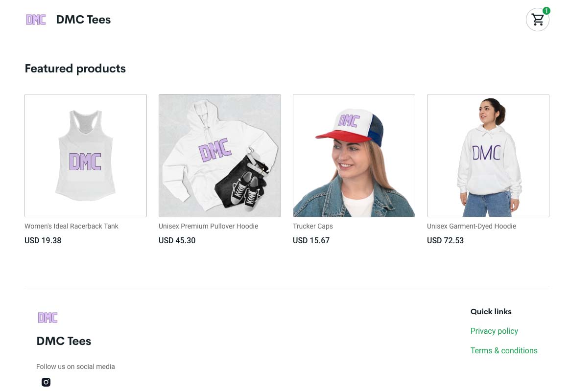Click the DMC logo in header
Image resolution: width=570 pixels, height=391 pixels.
pyautogui.click(x=36, y=20)
